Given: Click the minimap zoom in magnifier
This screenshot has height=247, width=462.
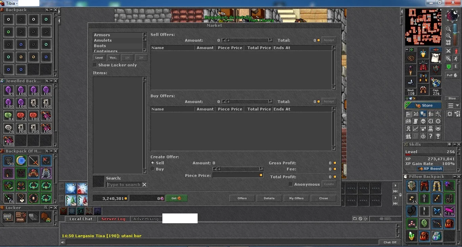Looking at the screenshot, I should pyautogui.click(x=448, y=36).
